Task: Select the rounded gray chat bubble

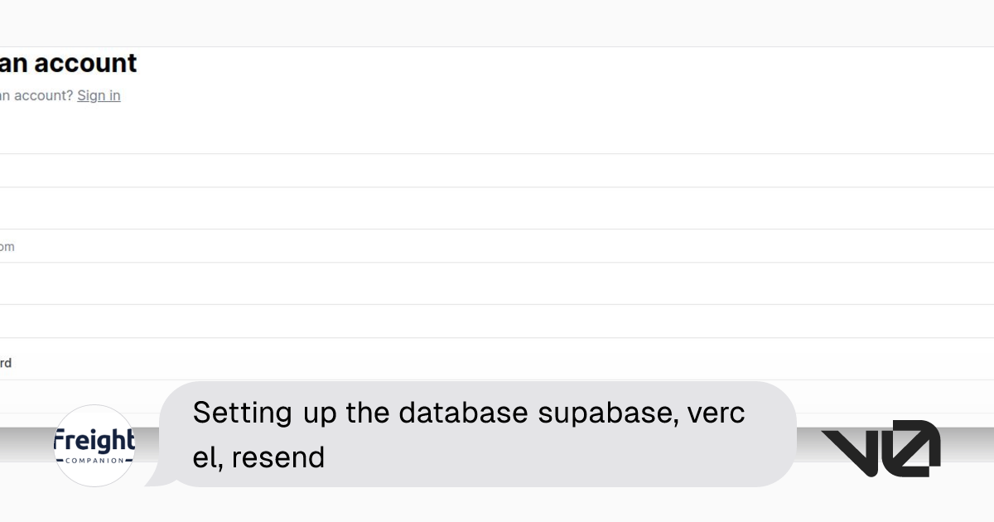Action: point(476,433)
